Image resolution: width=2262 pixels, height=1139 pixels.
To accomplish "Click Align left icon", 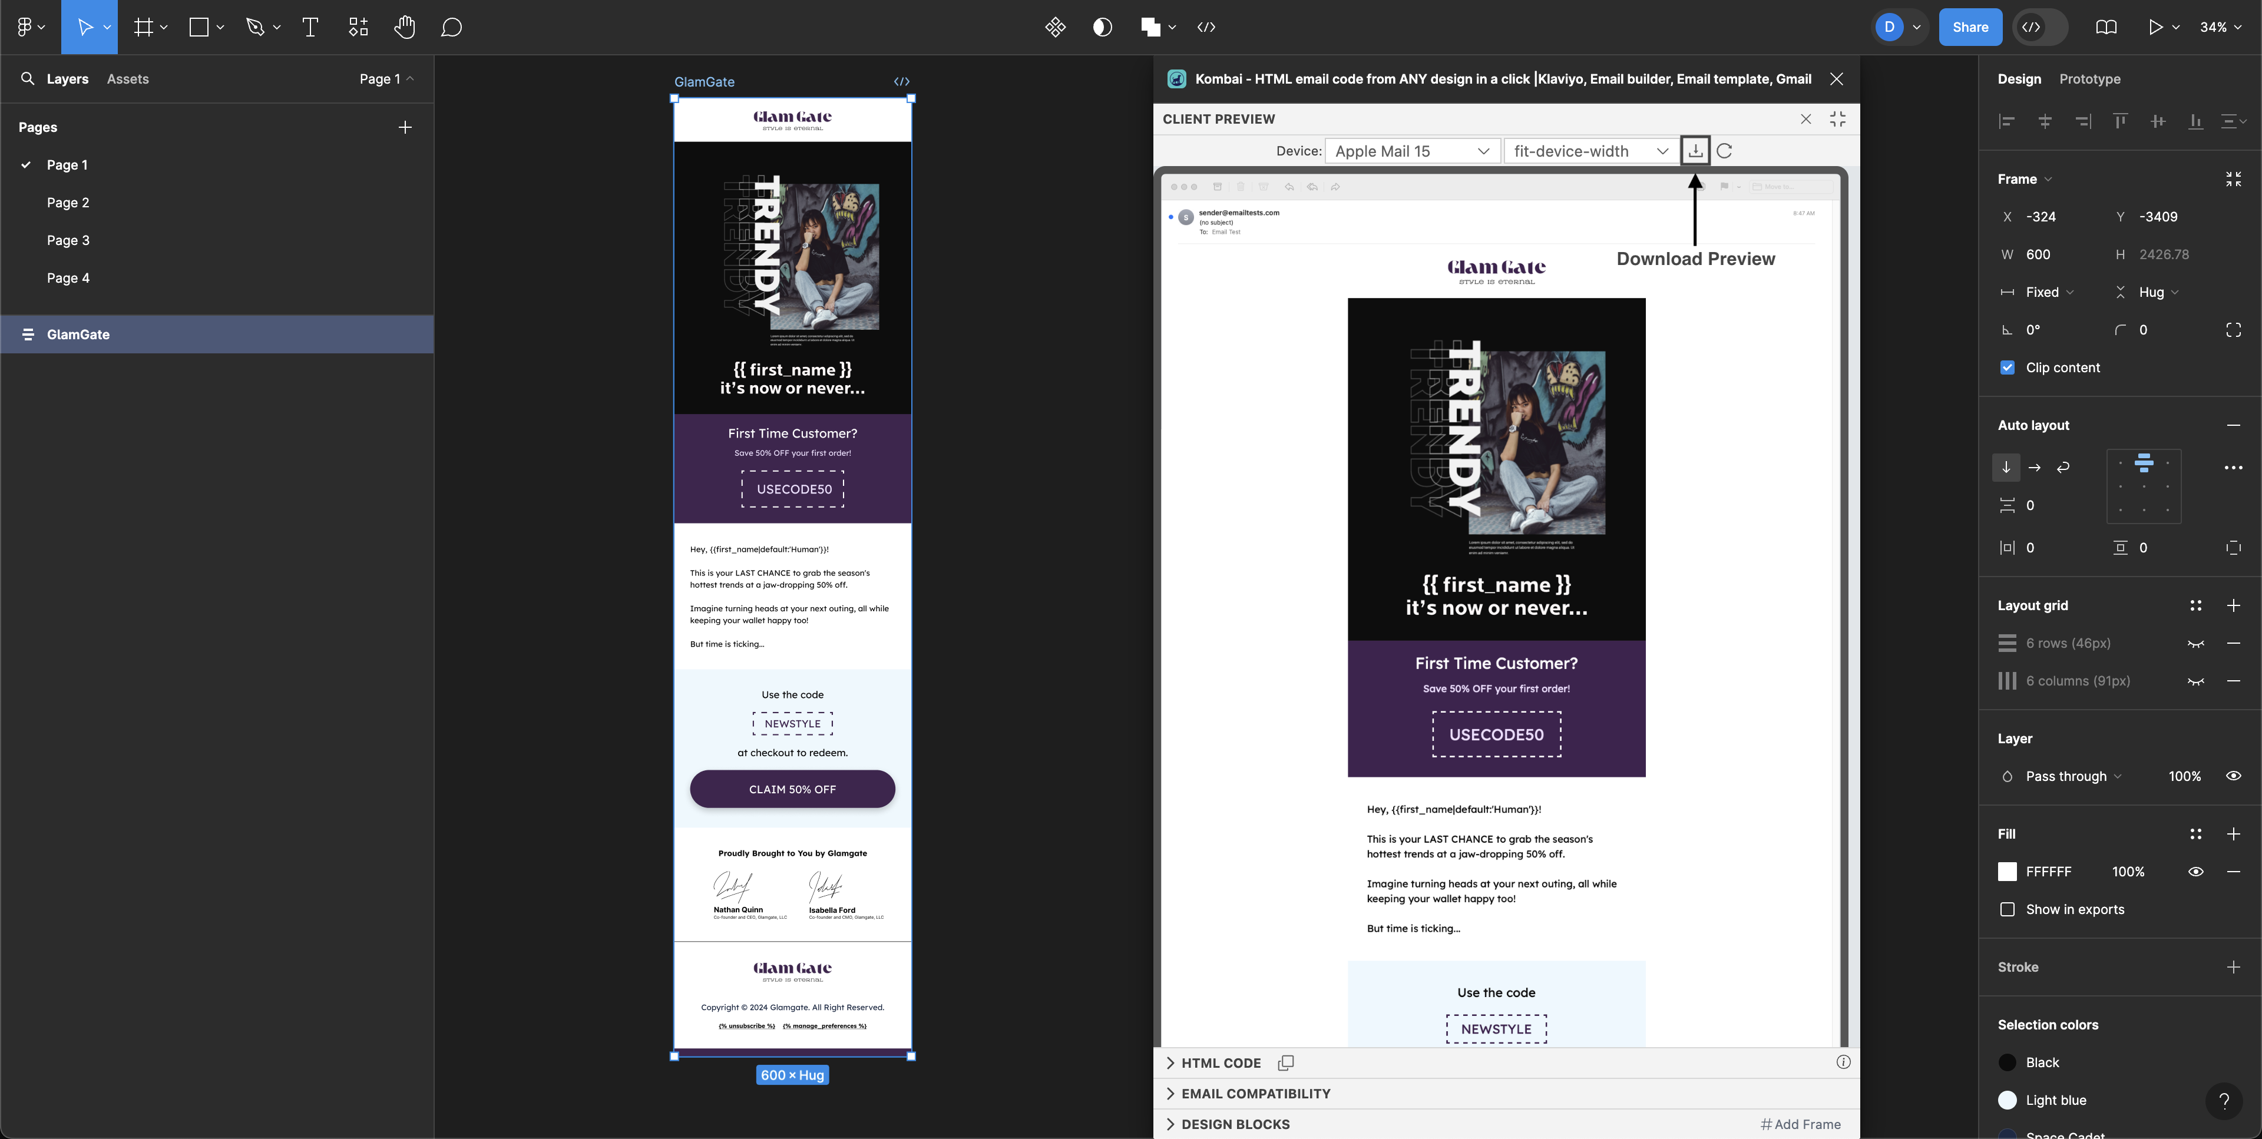I will 2006,121.
